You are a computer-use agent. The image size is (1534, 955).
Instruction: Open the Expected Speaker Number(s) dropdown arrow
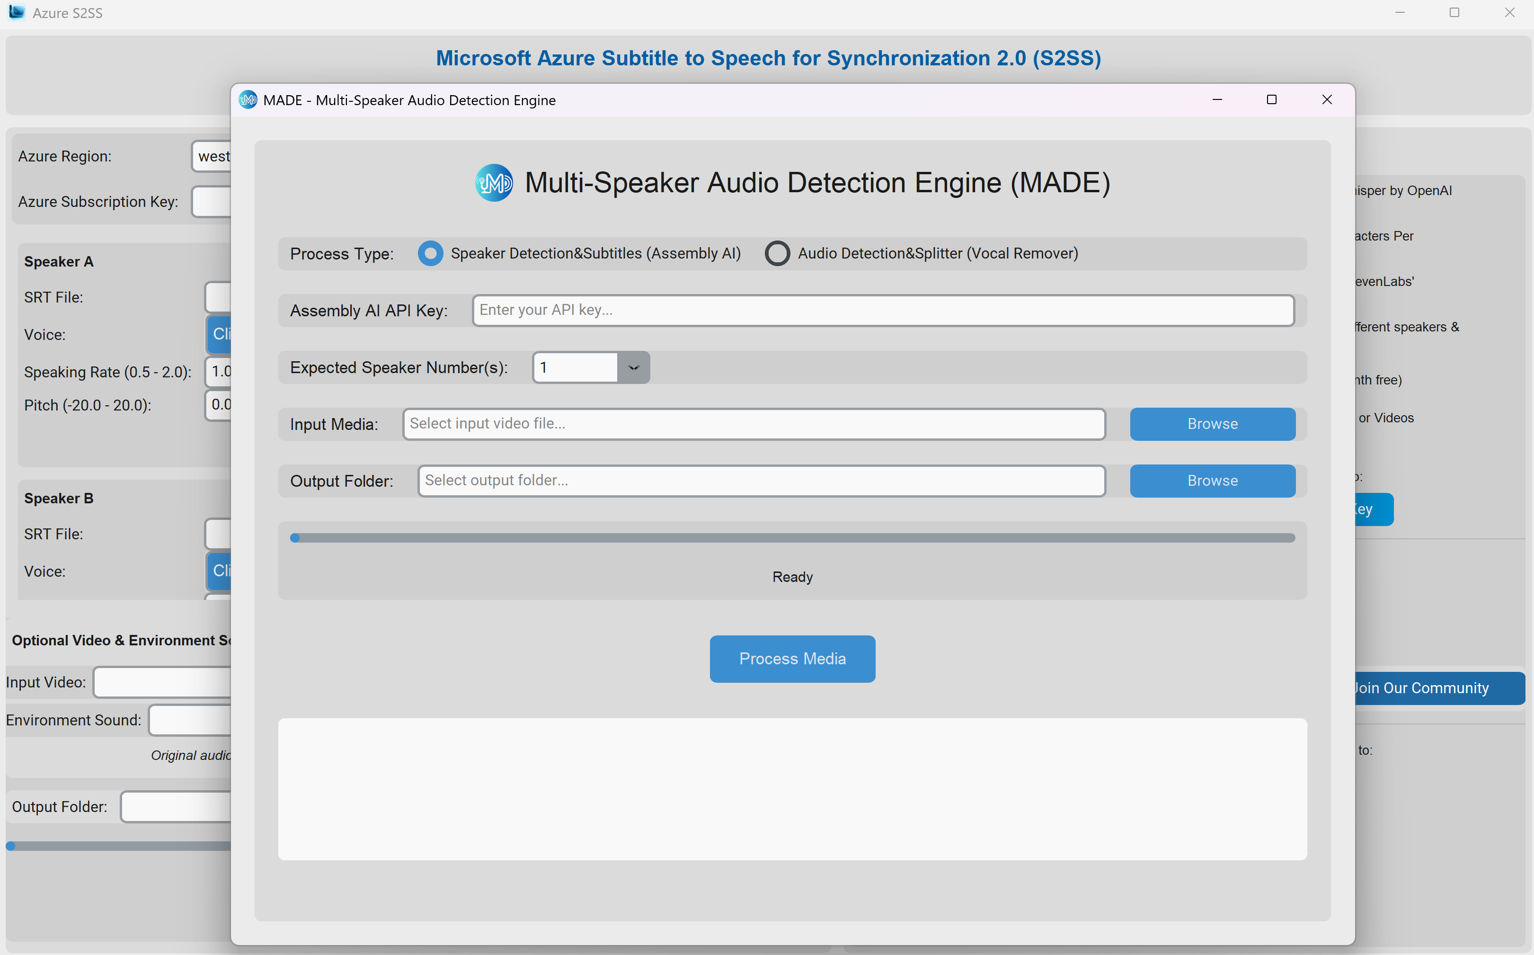(633, 367)
